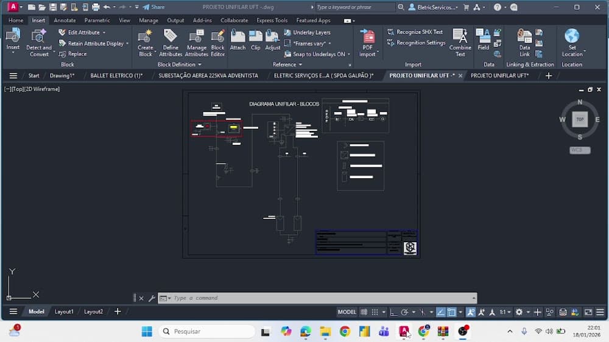
Task: Open Windows Start menu
Action: 147,332
